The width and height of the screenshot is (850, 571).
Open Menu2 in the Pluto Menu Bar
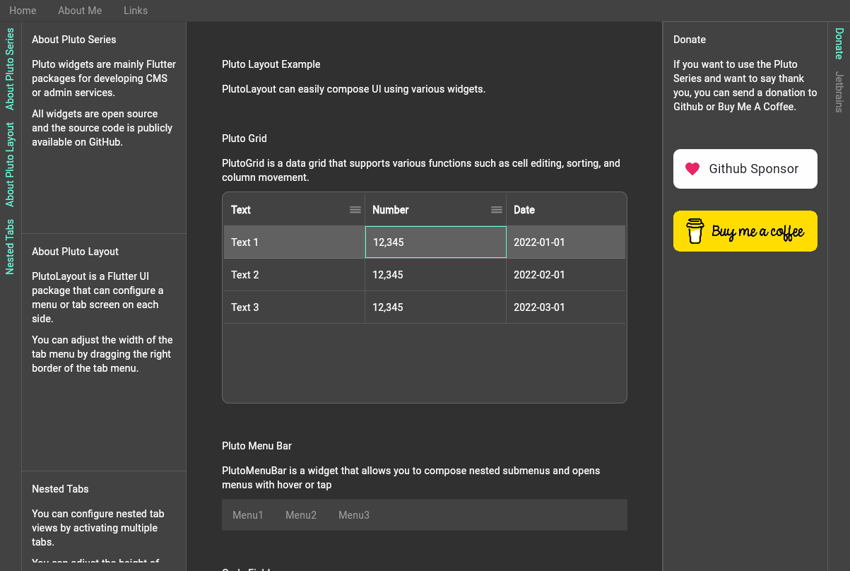[301, 514]
